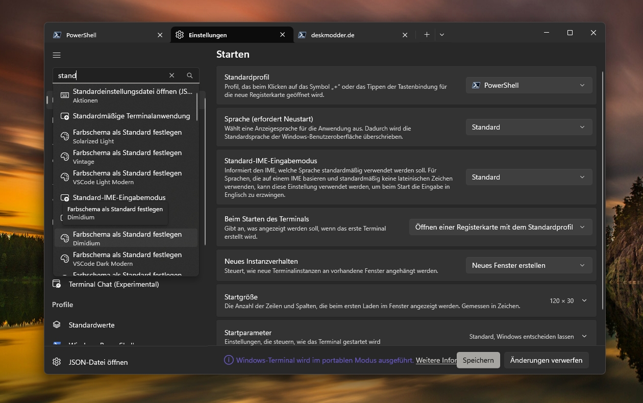Open the Neues Instanzverhalten dropdown
643x403 pixels.
pyautogui.click(x=529, y=265)
